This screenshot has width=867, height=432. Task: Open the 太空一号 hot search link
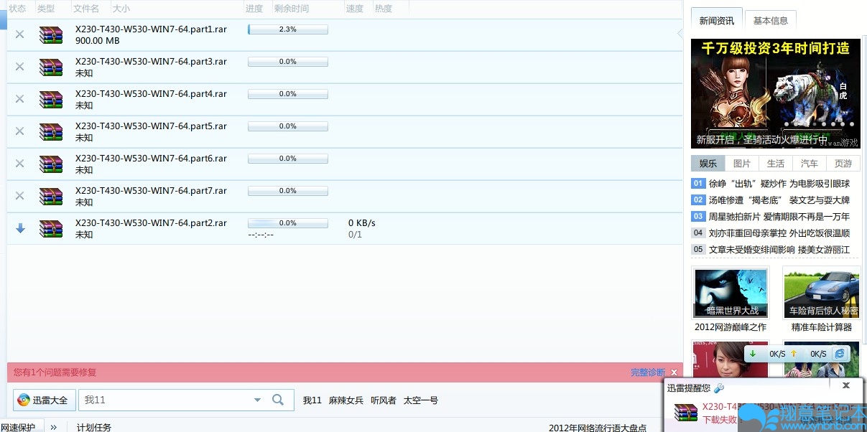(421, 400)
